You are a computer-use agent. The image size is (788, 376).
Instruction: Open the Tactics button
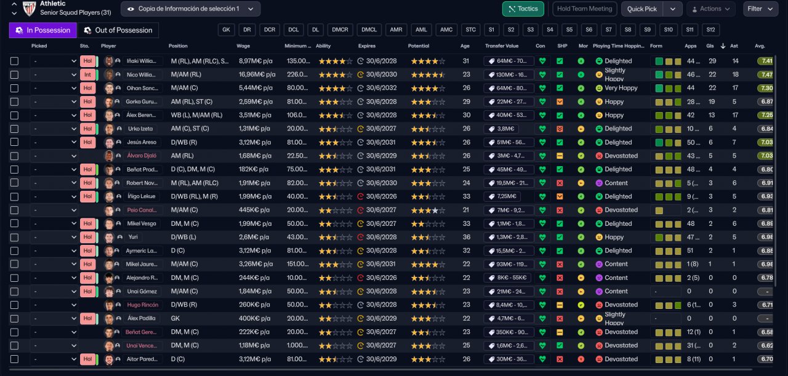coord(523,9)
